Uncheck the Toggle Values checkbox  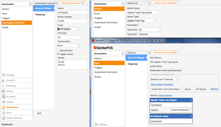(58, 54)
